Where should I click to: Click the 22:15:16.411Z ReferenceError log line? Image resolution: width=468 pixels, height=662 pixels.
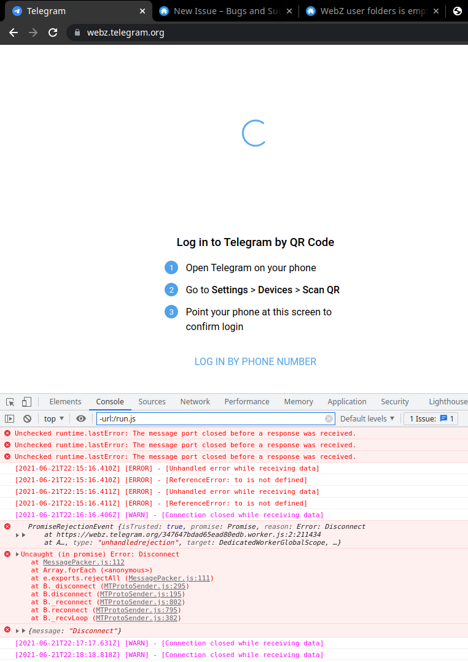[x=161, y=504]
